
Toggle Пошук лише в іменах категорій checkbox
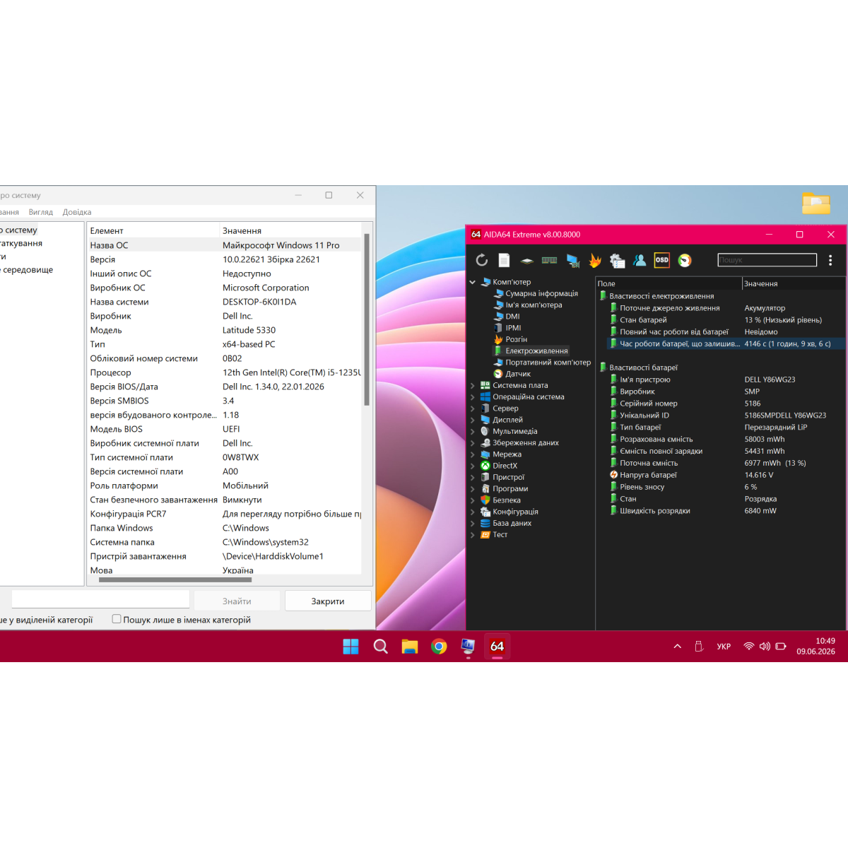point(117,619)
